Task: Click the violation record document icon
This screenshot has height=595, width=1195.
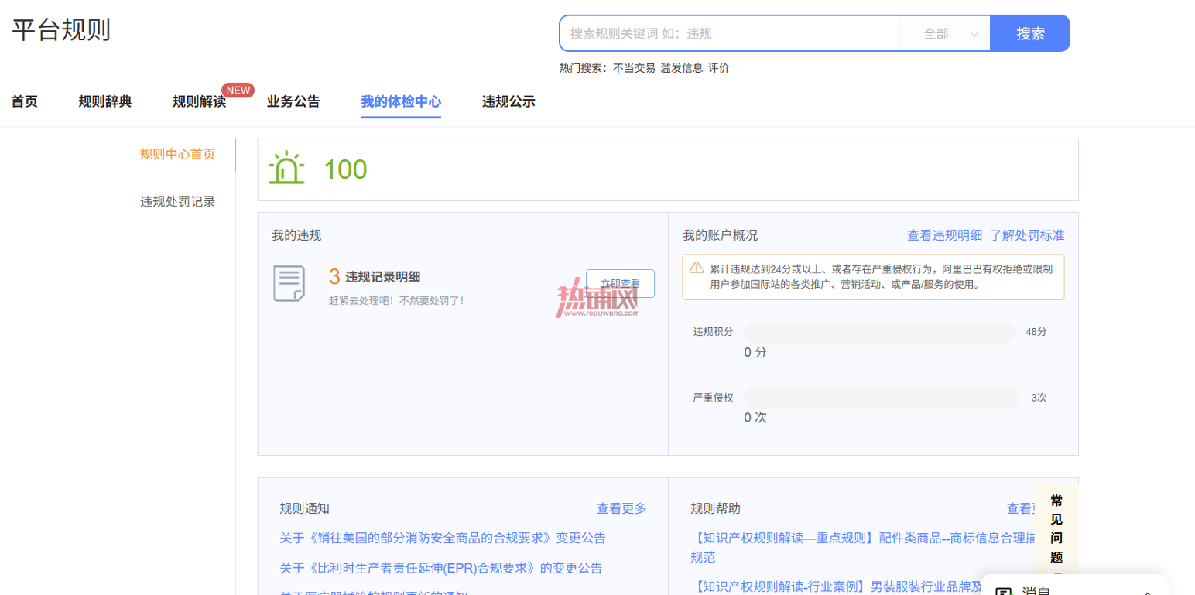Action: (289, 283)
